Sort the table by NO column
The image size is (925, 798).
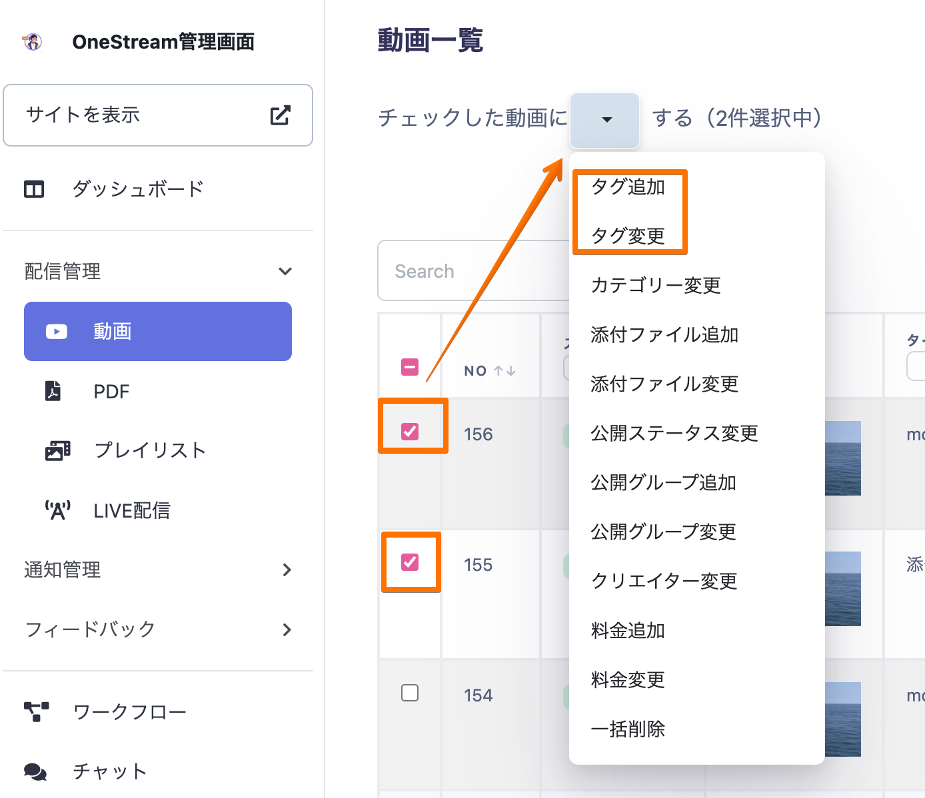[x=504, y=371]
